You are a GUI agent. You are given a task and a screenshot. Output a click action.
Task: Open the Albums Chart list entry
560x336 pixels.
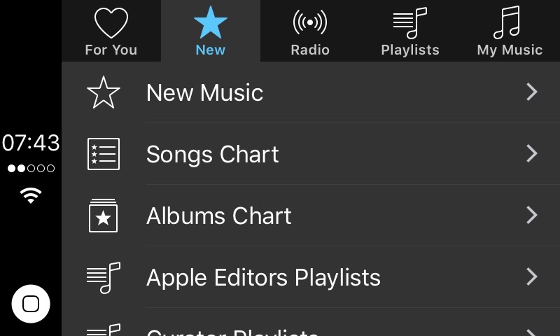pyautogui.click(x=218, y=216)
